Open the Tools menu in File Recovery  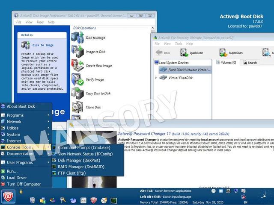pyautogui.click(x=179, y=44)
